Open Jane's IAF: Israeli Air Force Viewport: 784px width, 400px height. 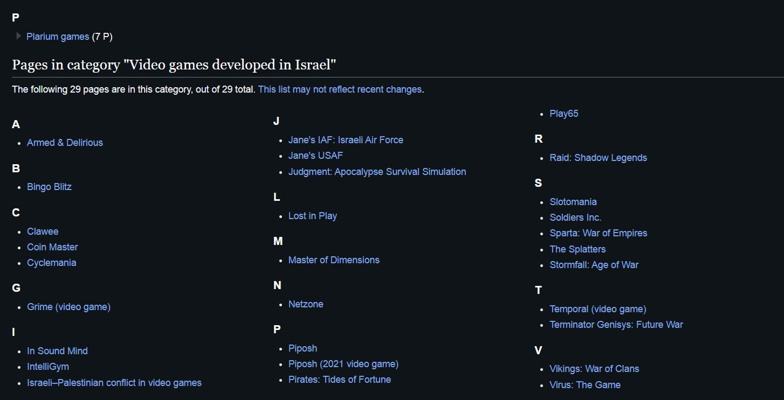[346, 140]
